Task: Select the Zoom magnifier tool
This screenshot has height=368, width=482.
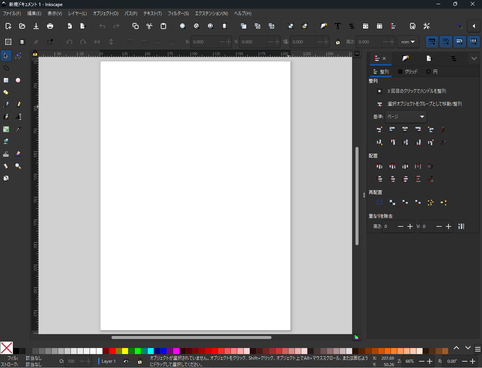Action: pos(18,166)
